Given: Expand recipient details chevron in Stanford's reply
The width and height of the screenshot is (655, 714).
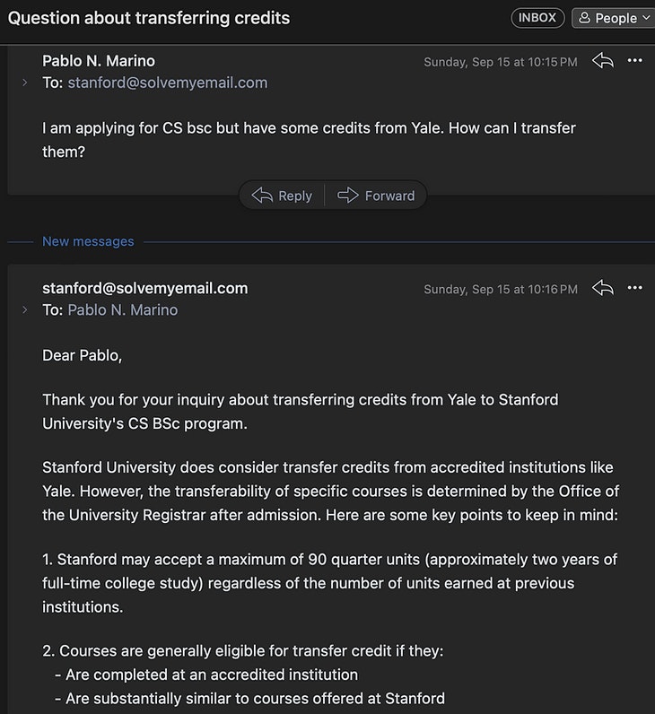Looking at the screenshot, I should click(25, 309).
